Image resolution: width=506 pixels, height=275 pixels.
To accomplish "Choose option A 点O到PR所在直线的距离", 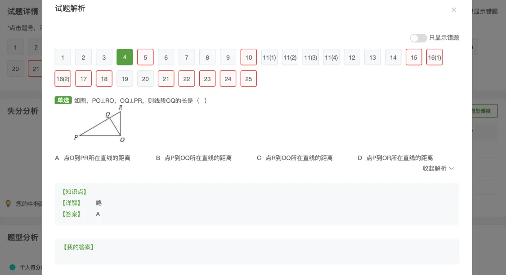I will (x=93, y=158).
